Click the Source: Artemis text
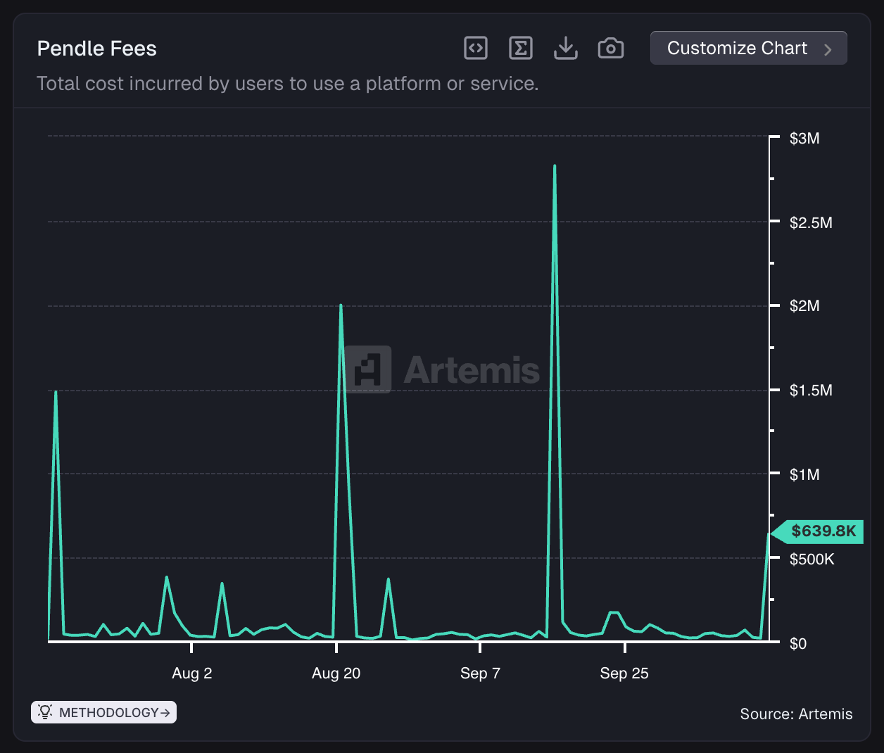 796,714
